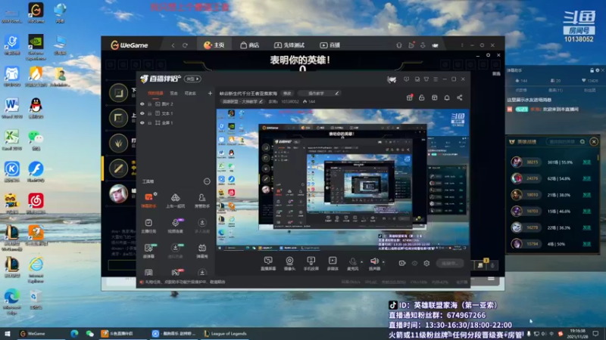Lock the 文本 1 layer
Viewport: 606px width, 340px height.
tap(149, 113)
